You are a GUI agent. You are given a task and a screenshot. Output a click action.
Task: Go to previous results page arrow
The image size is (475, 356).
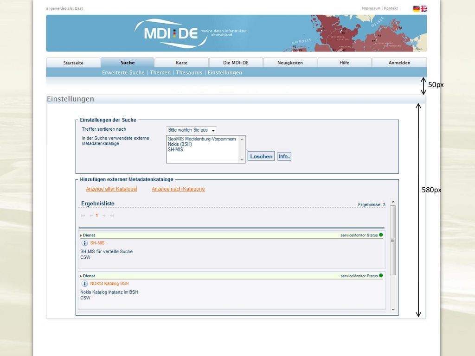(91, 216)
